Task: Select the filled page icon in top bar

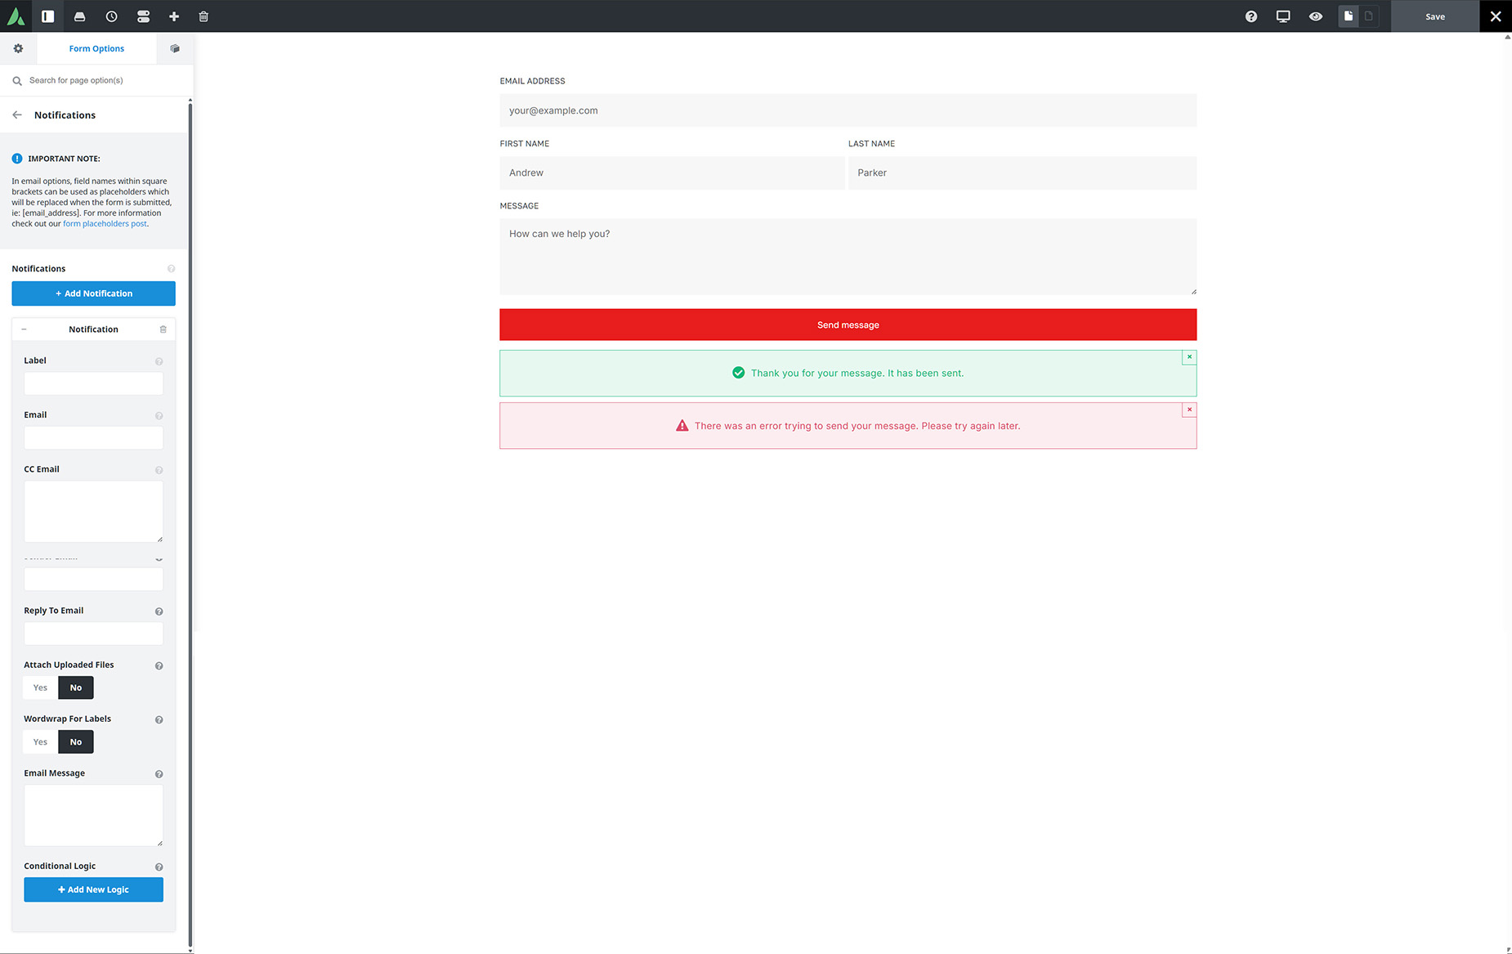Action: pos(1349,16)
